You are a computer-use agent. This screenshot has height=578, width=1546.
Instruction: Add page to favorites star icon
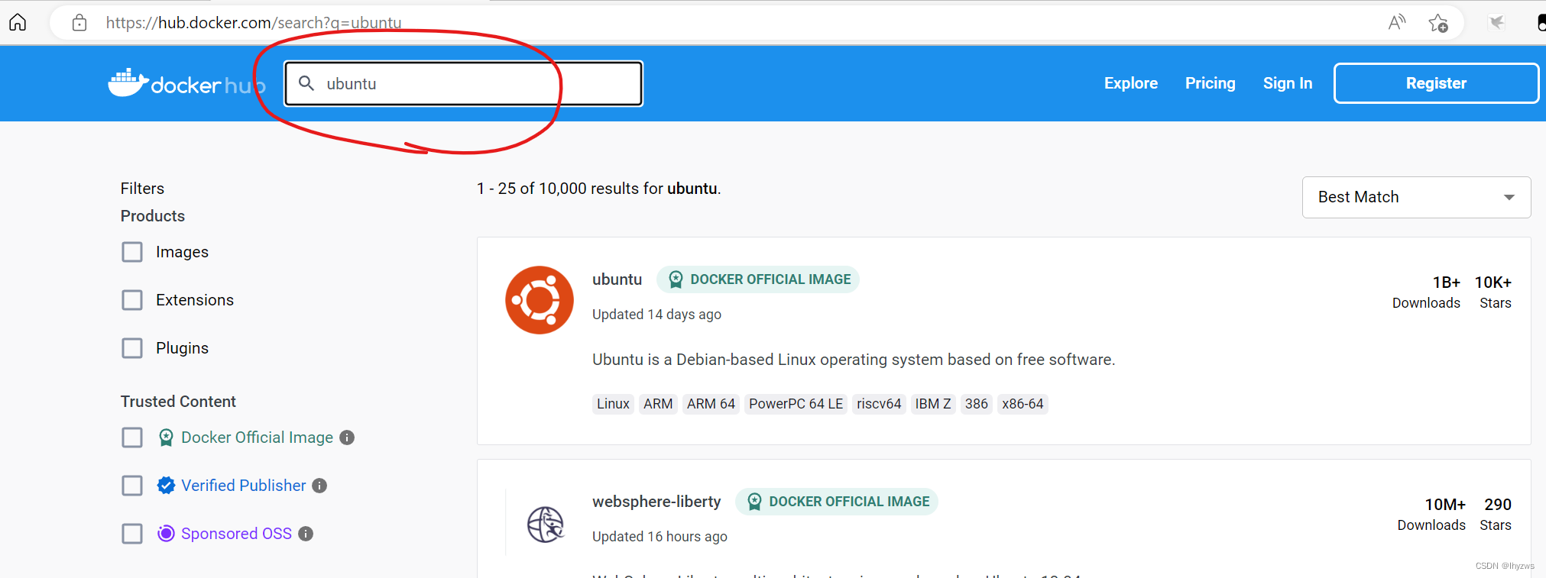(1437, 23)
